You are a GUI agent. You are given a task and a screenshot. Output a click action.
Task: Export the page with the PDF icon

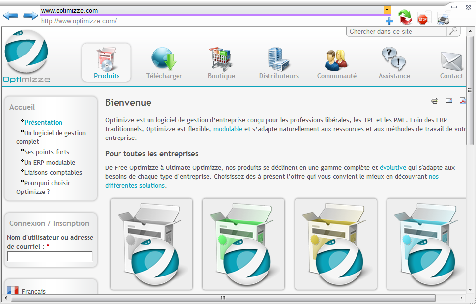point(462,101)
